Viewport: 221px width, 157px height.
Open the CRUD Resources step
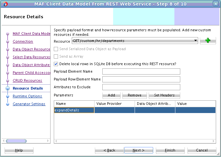point(27,80)
